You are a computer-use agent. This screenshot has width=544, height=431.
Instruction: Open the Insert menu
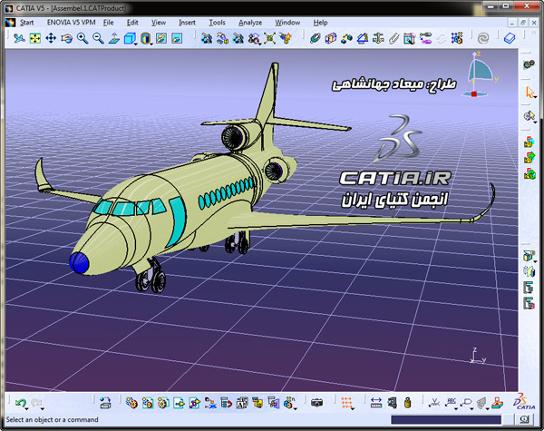coord(187,23)
